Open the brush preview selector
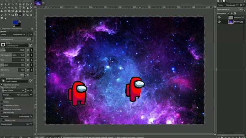 coord(3,45)
